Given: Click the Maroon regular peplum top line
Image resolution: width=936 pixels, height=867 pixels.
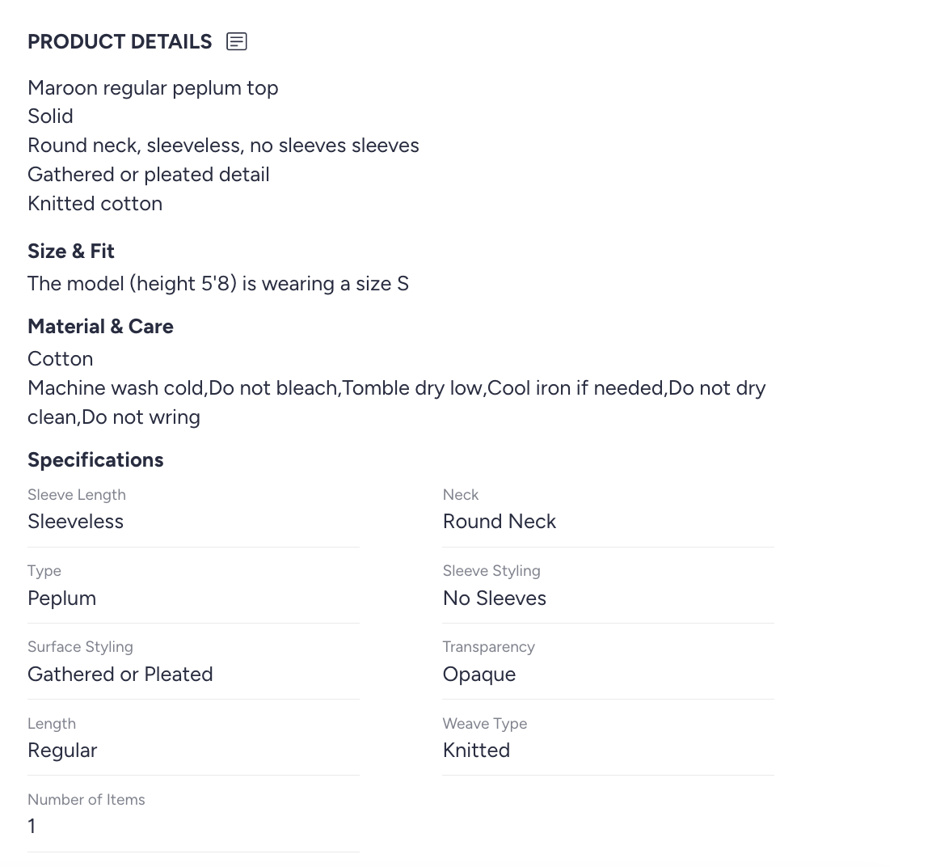Looking at the screenshot, I should (x=153, y=88).
